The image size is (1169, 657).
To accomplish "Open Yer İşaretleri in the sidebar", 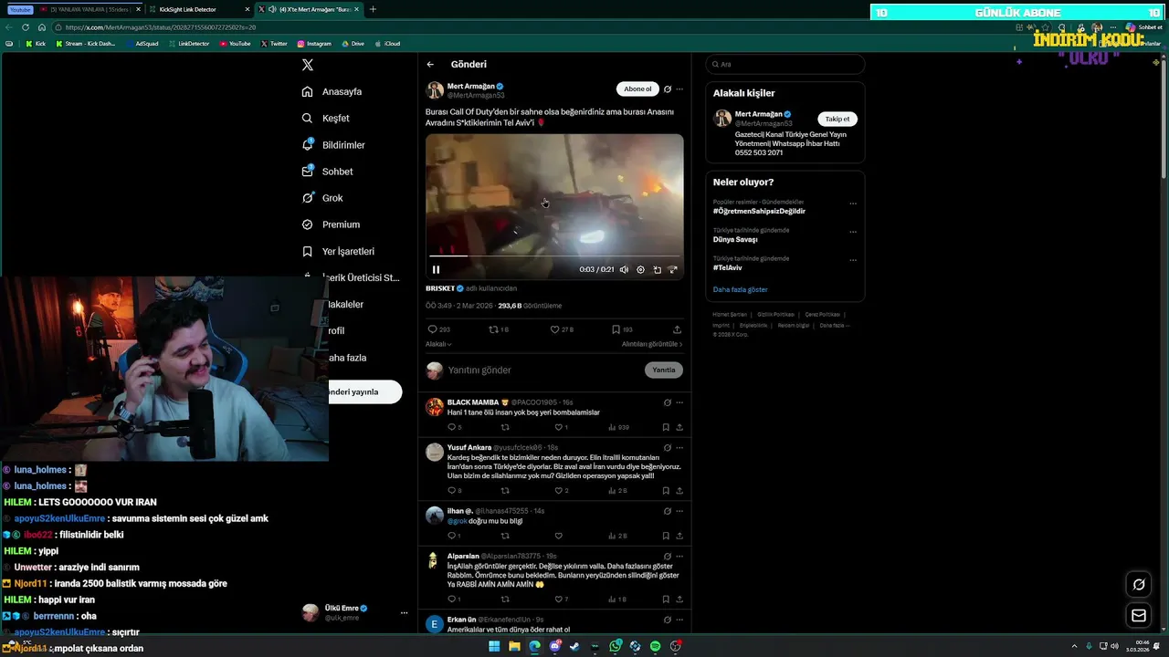I will coord(338,251).
